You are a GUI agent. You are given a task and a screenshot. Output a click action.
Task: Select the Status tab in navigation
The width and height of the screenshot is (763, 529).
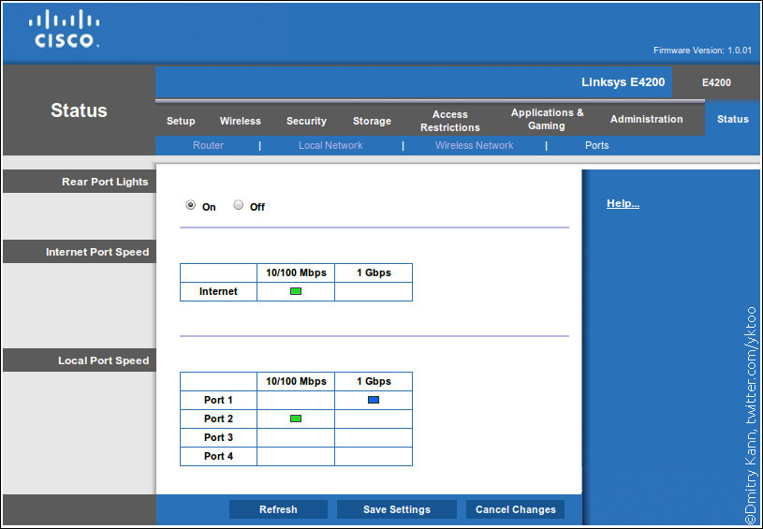pos(733,119)
